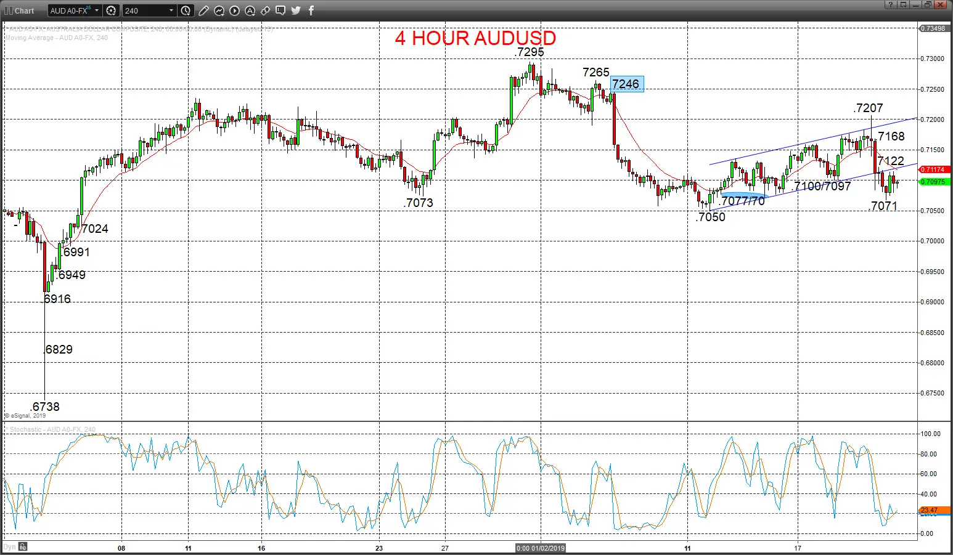Open the studies chart-line icon
The image size is (953, 555).
coord(219,10)
